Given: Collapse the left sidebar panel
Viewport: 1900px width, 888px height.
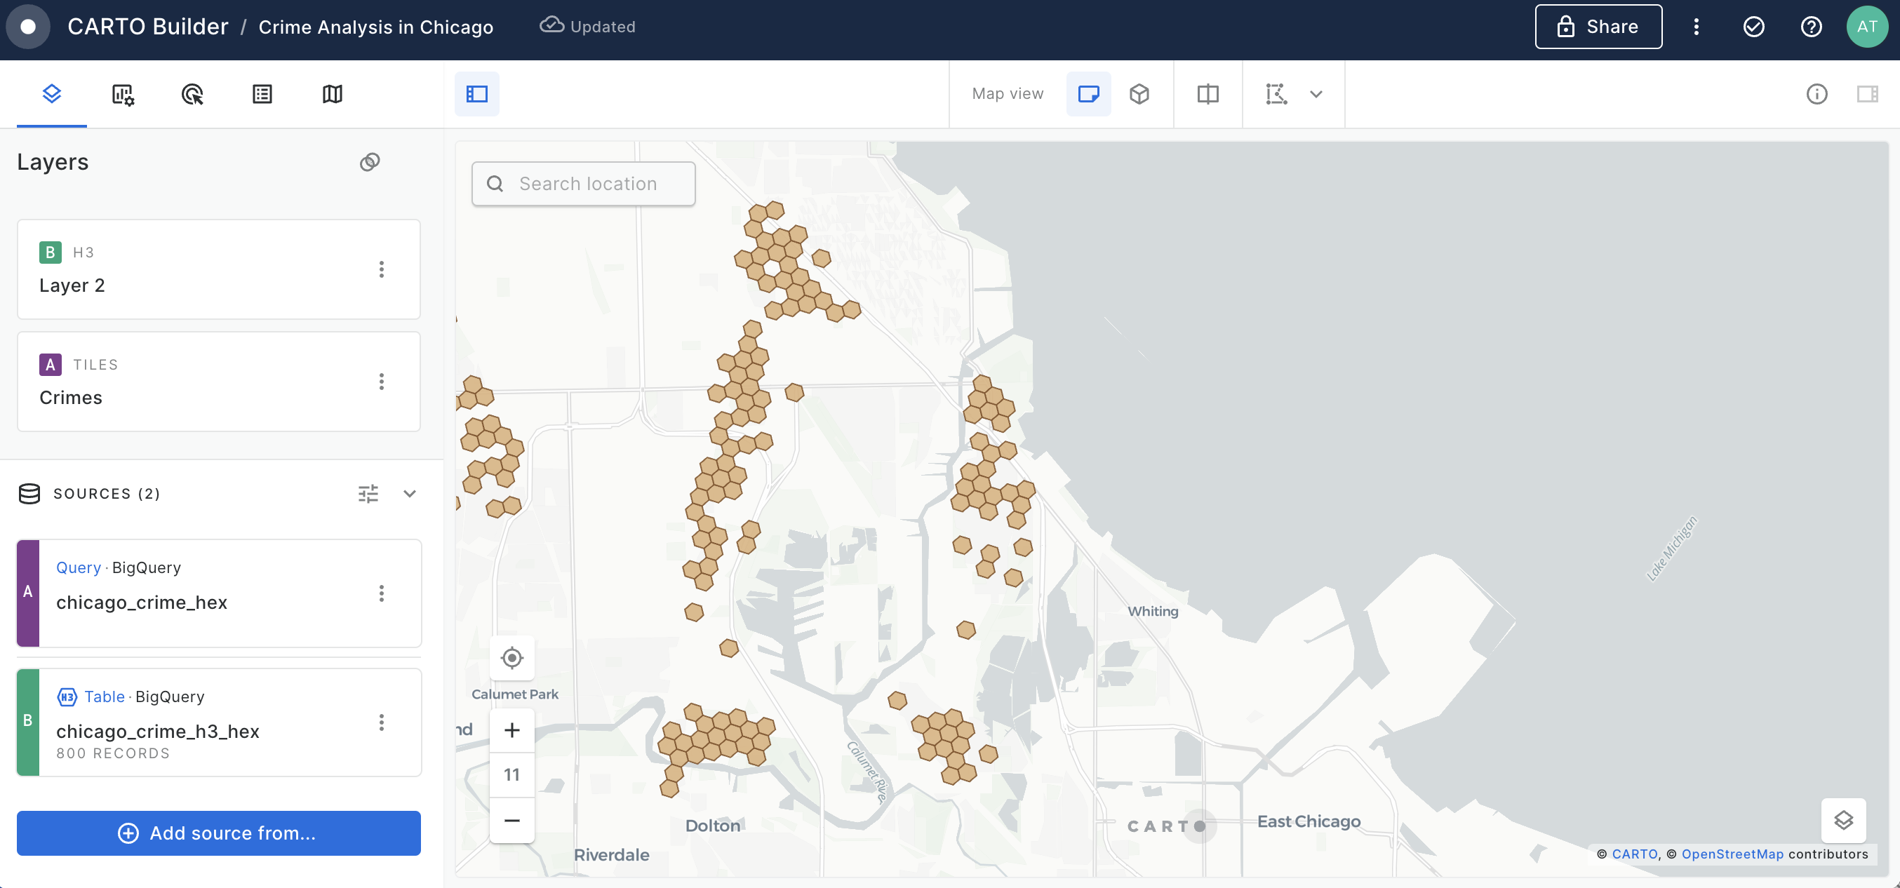Looking at the screenshot, I should 477,94.
